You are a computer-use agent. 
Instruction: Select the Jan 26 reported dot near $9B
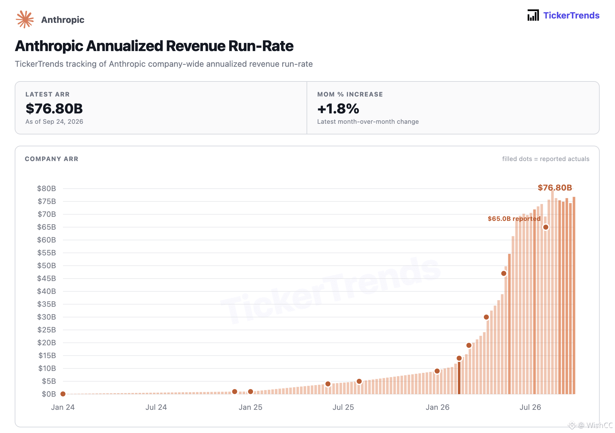pos(437,371)
